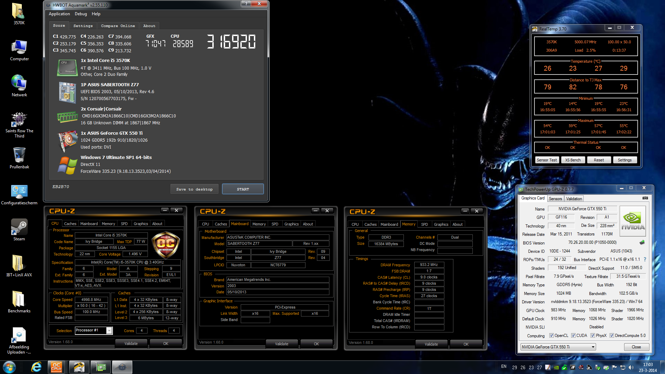Click the network tray icon
The image size is (665, 374).
[623, 367]
